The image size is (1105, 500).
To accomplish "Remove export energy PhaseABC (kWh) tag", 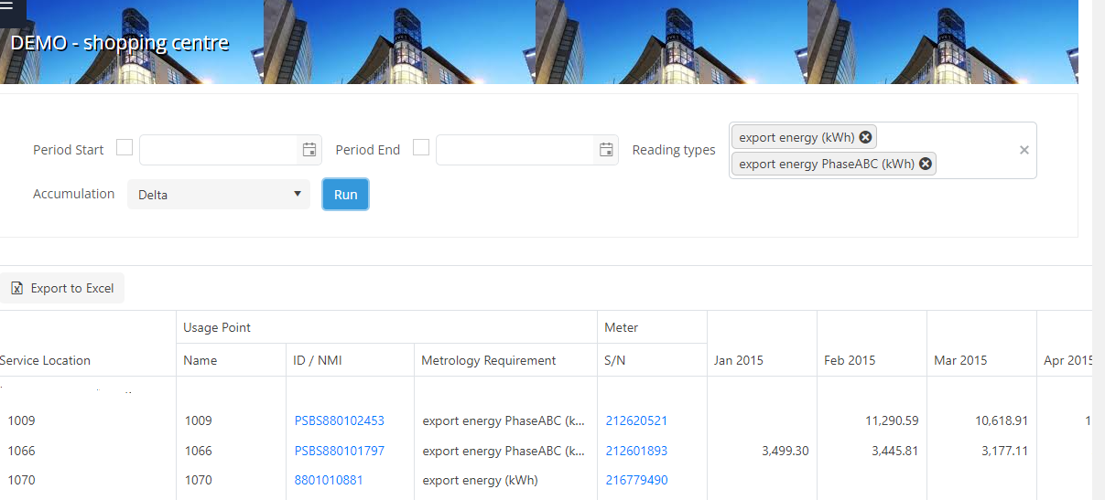I will [x=926, y=164].
